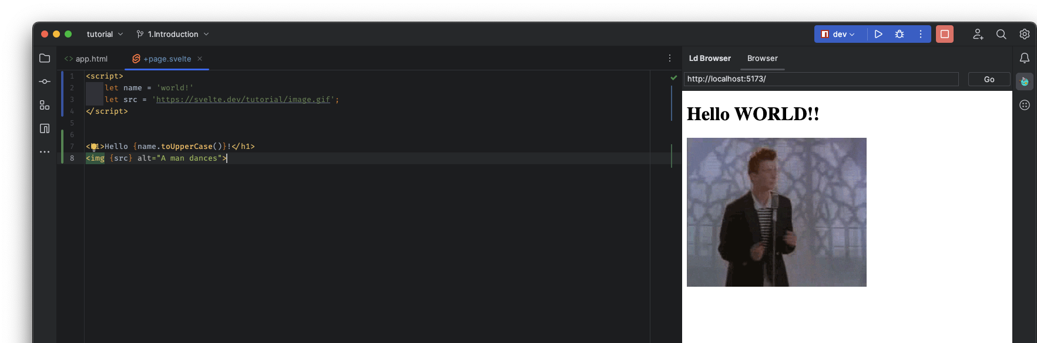The image size is (1037, 343).
Task: Click the Ld Browser panel title
Action: [x=710, y=58]
